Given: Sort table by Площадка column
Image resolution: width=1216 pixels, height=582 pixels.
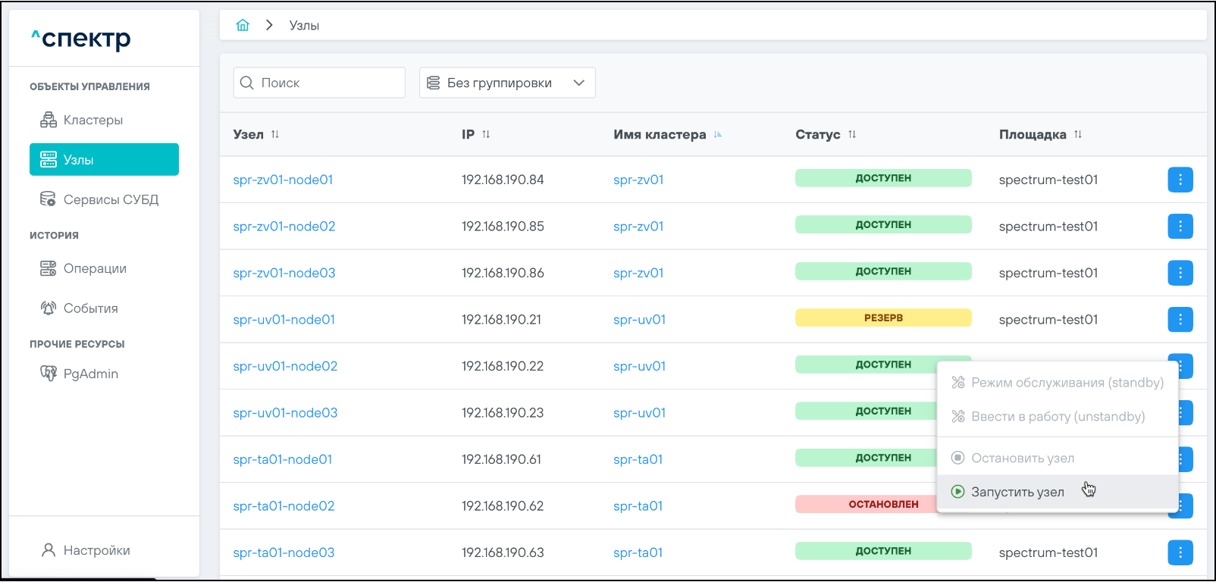Looking at the screenshot, I should [x=1077, y=134].
